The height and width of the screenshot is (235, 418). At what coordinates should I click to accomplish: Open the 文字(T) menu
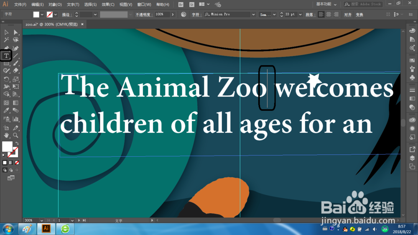(73, 5)
